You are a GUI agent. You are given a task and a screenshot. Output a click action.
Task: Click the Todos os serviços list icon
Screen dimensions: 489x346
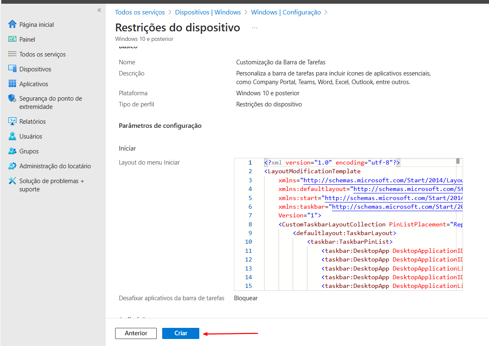pos(12,54)
